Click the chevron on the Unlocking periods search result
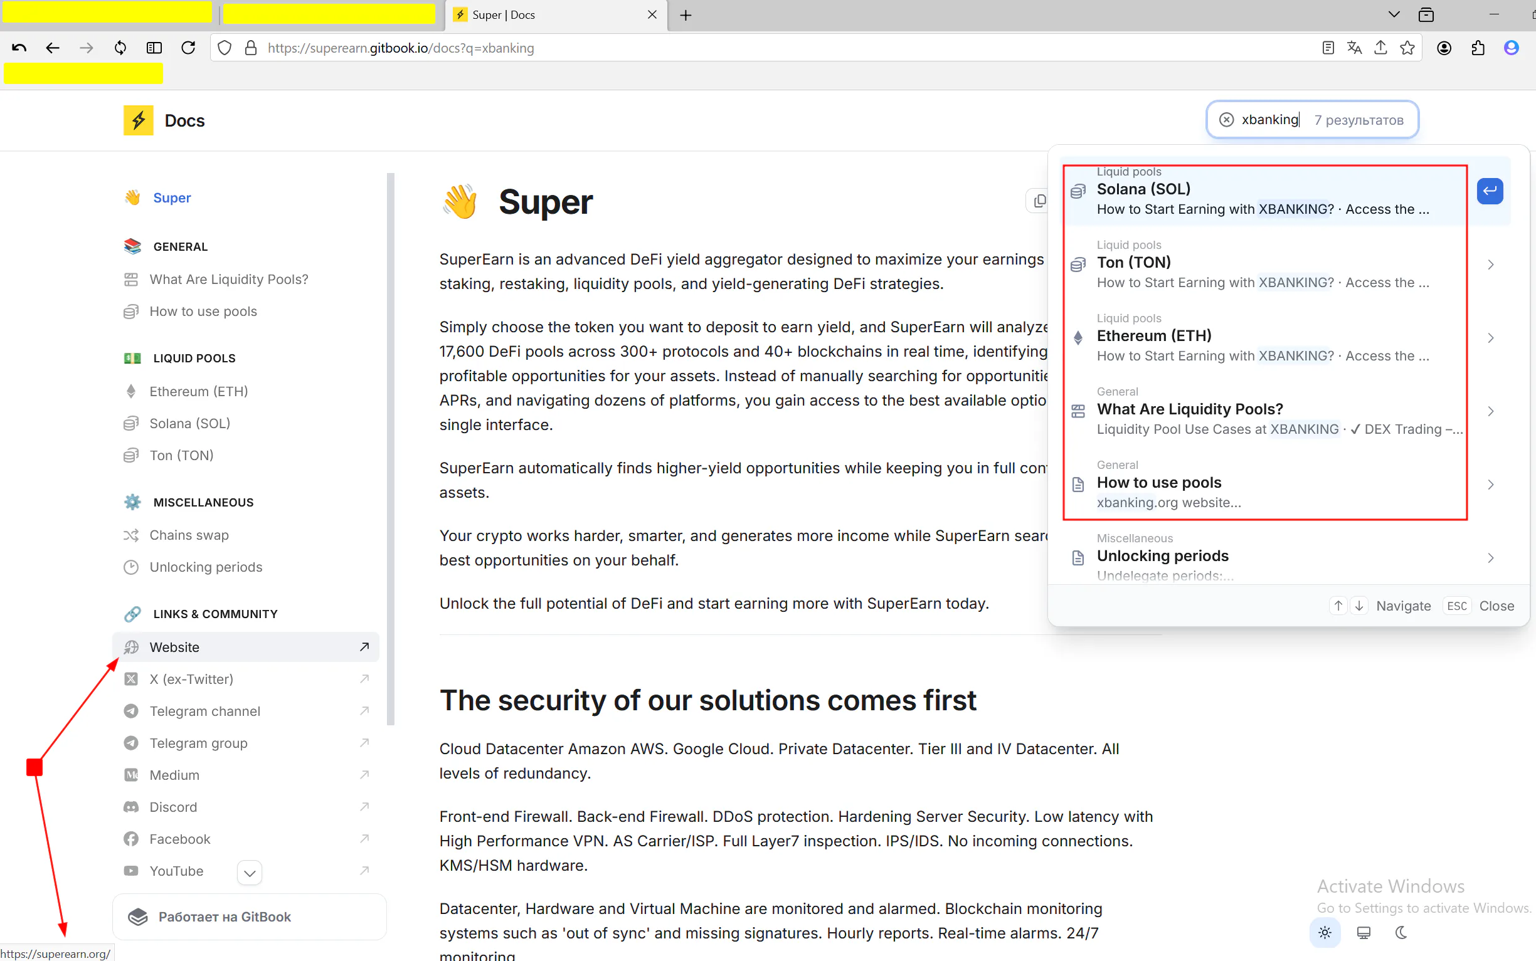Screen dimensions: 1536x961 coord(1491,558)
